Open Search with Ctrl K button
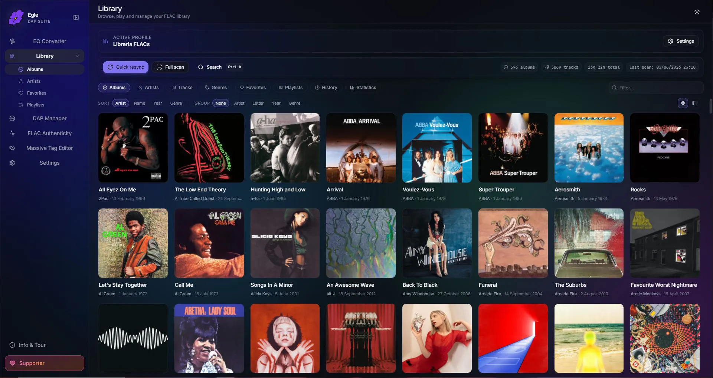The width and height of the screenshot is (713, 378). [220, 67]
